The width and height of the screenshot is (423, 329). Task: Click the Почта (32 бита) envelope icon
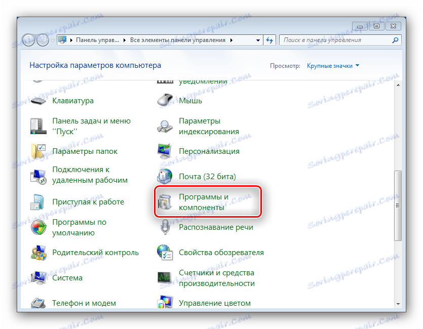(x=164, y=176)
